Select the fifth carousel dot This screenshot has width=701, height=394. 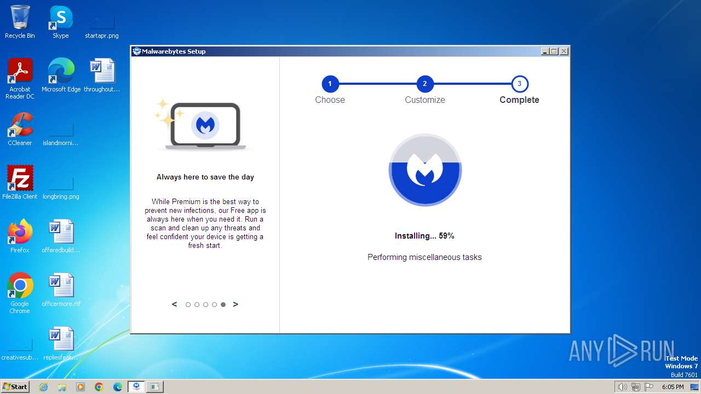(x=223, y=305)
